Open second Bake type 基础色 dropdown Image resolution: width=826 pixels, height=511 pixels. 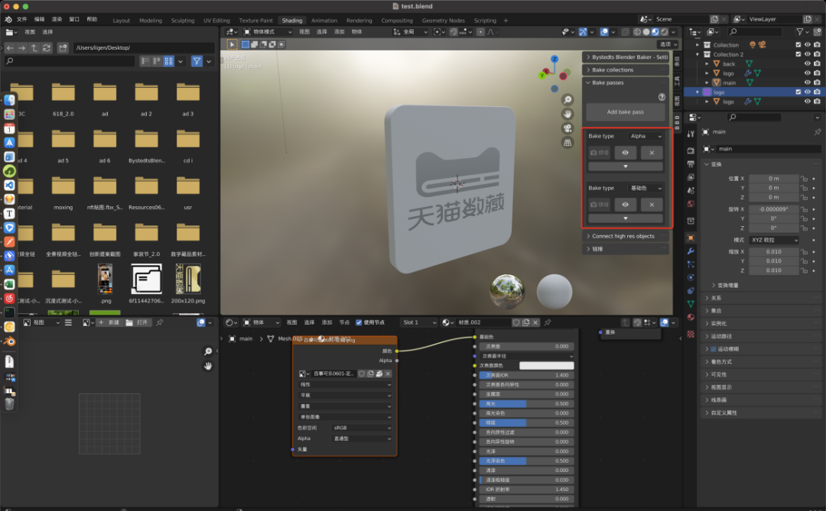coord(646,189)
